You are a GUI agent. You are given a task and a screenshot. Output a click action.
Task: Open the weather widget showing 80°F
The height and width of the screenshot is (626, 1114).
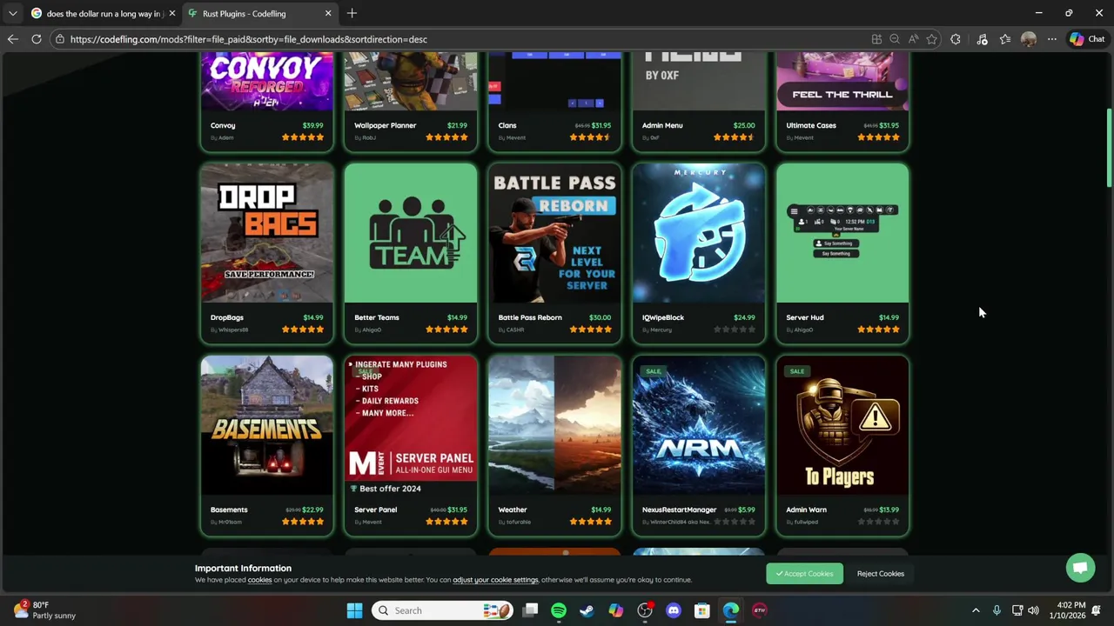pyautogui.click(x=45, y=610)
